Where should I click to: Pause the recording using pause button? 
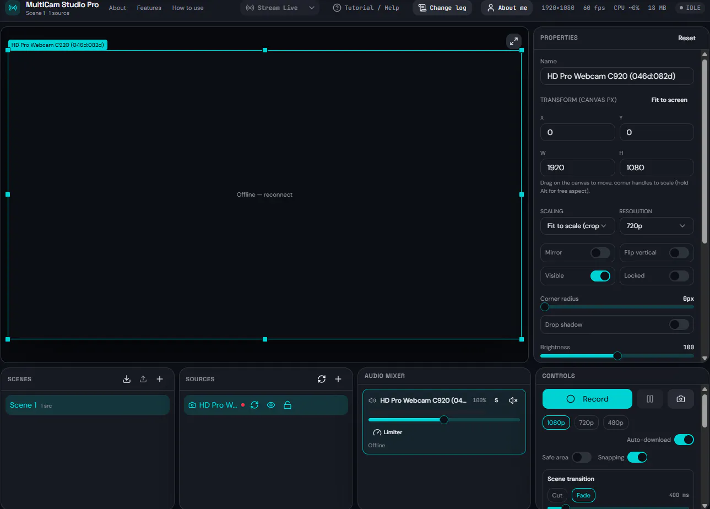tap(650, 399)
